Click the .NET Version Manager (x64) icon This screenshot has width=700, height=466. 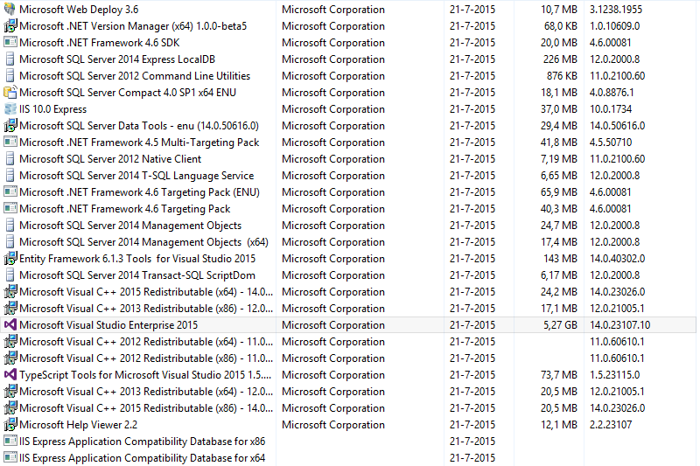point(10,26)
